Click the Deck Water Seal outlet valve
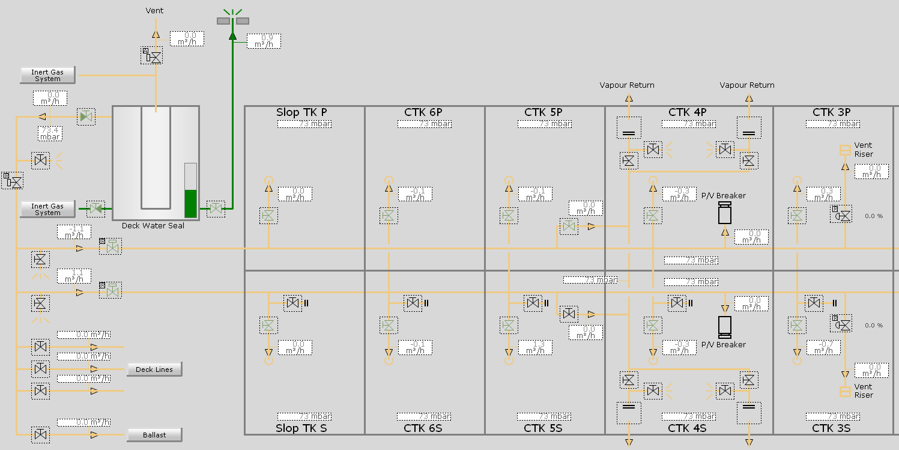This screenshot has width=899, height=450. click(216, 208)
